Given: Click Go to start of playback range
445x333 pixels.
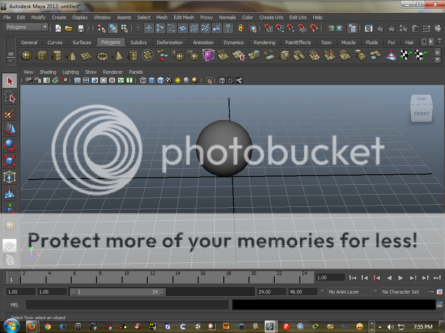Looking at the screenshot, I should pyautogui.click(x=353, y=278).
